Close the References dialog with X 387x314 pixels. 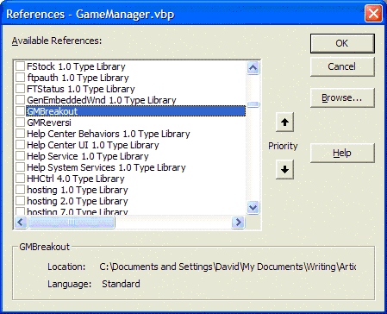coord(373,13)
